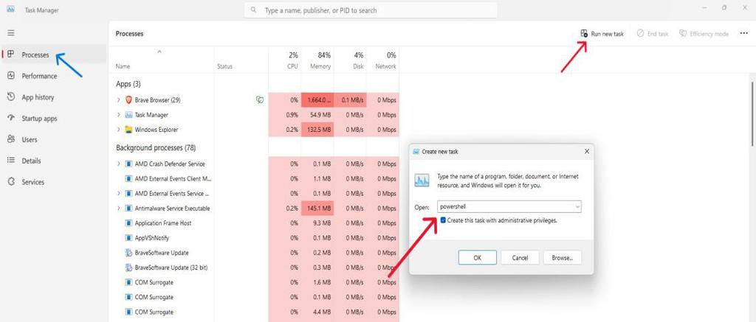Click the Startup apps gauge icon
The image size is (756, 322).
pos(11,118)
